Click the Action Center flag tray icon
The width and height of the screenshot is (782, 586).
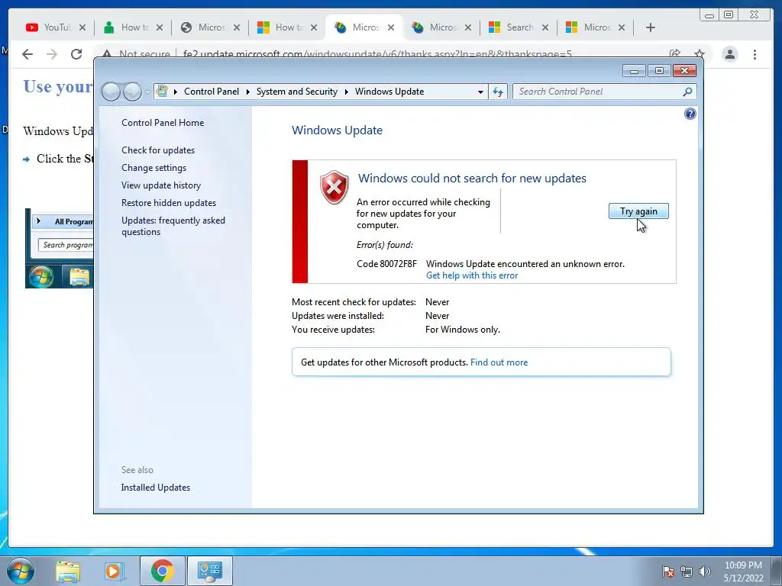click(x=667, y=572)
